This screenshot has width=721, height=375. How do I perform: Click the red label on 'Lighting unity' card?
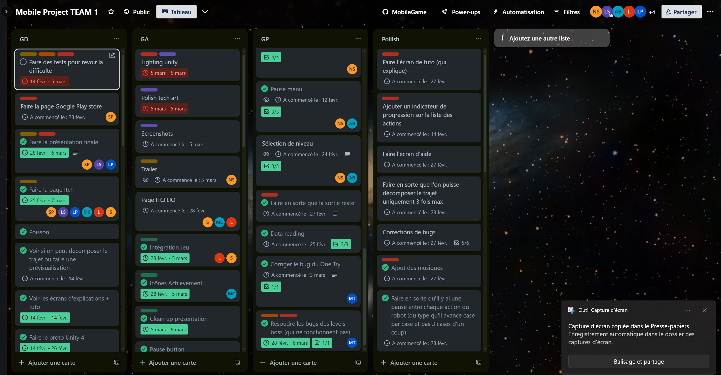pos(149,54)
